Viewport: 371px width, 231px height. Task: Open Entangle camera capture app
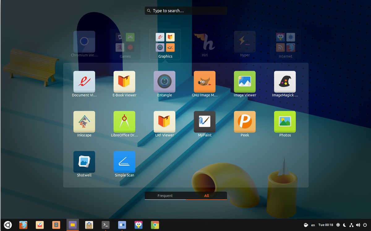(x=164, y=81)
